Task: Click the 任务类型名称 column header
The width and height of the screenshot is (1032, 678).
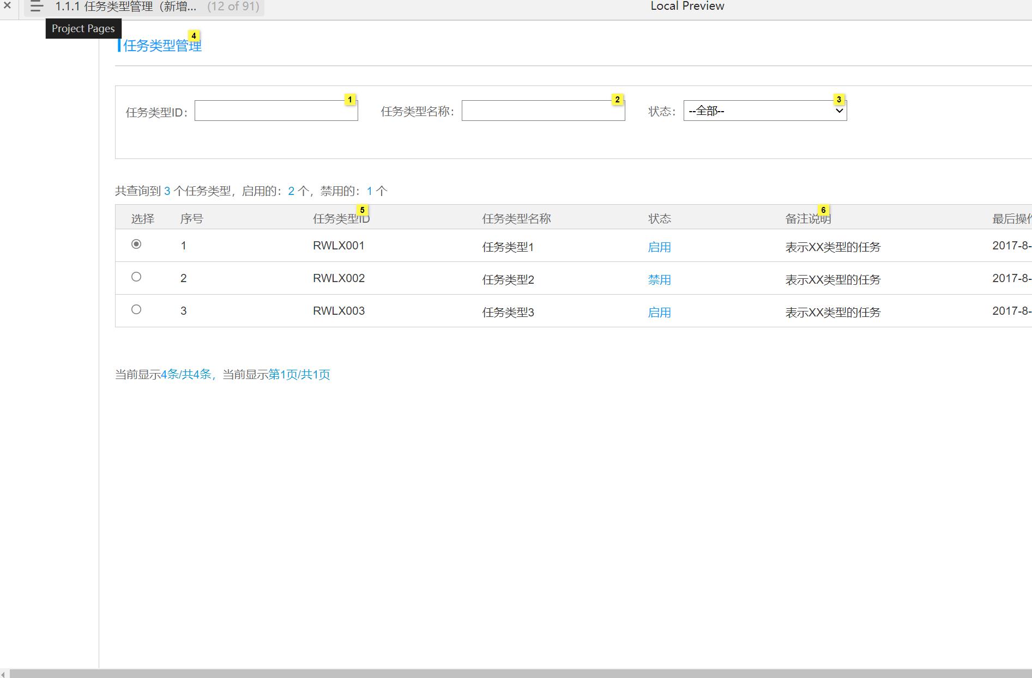Action: pos(516,219)
